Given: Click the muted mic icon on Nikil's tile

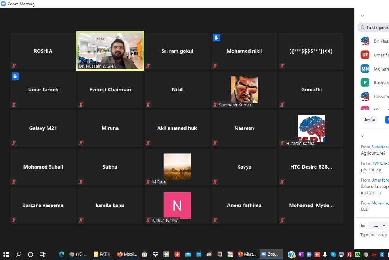Looking at the screenshot, I should [x=148, y=105].
